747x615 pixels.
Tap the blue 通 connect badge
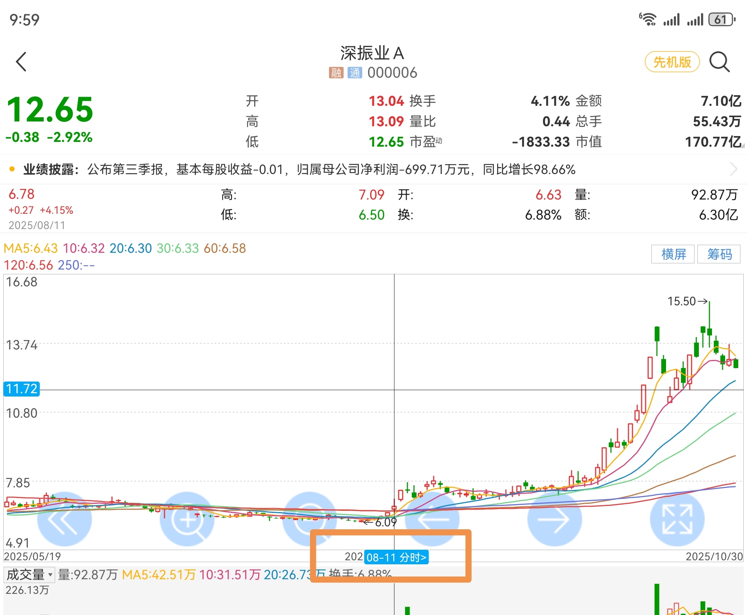pyautogui.click(x=355, y=73)
